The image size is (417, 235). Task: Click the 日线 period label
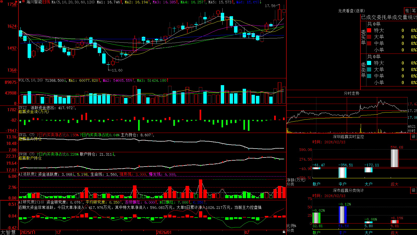pyautogui.click(x=46, y=2)
